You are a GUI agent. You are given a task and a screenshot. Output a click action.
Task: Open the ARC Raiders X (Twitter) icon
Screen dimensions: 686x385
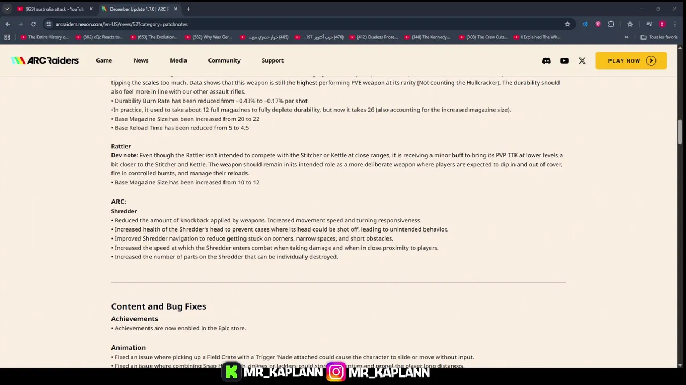tap(582, 60)
